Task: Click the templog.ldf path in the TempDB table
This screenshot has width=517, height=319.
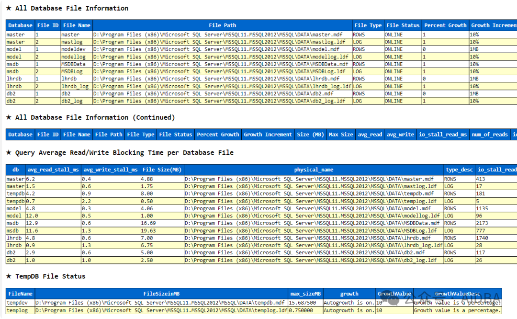Action: click(x=161, y=310)
